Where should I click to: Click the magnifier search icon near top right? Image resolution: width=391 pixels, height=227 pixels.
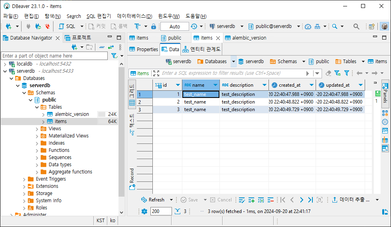coord(356,26)
